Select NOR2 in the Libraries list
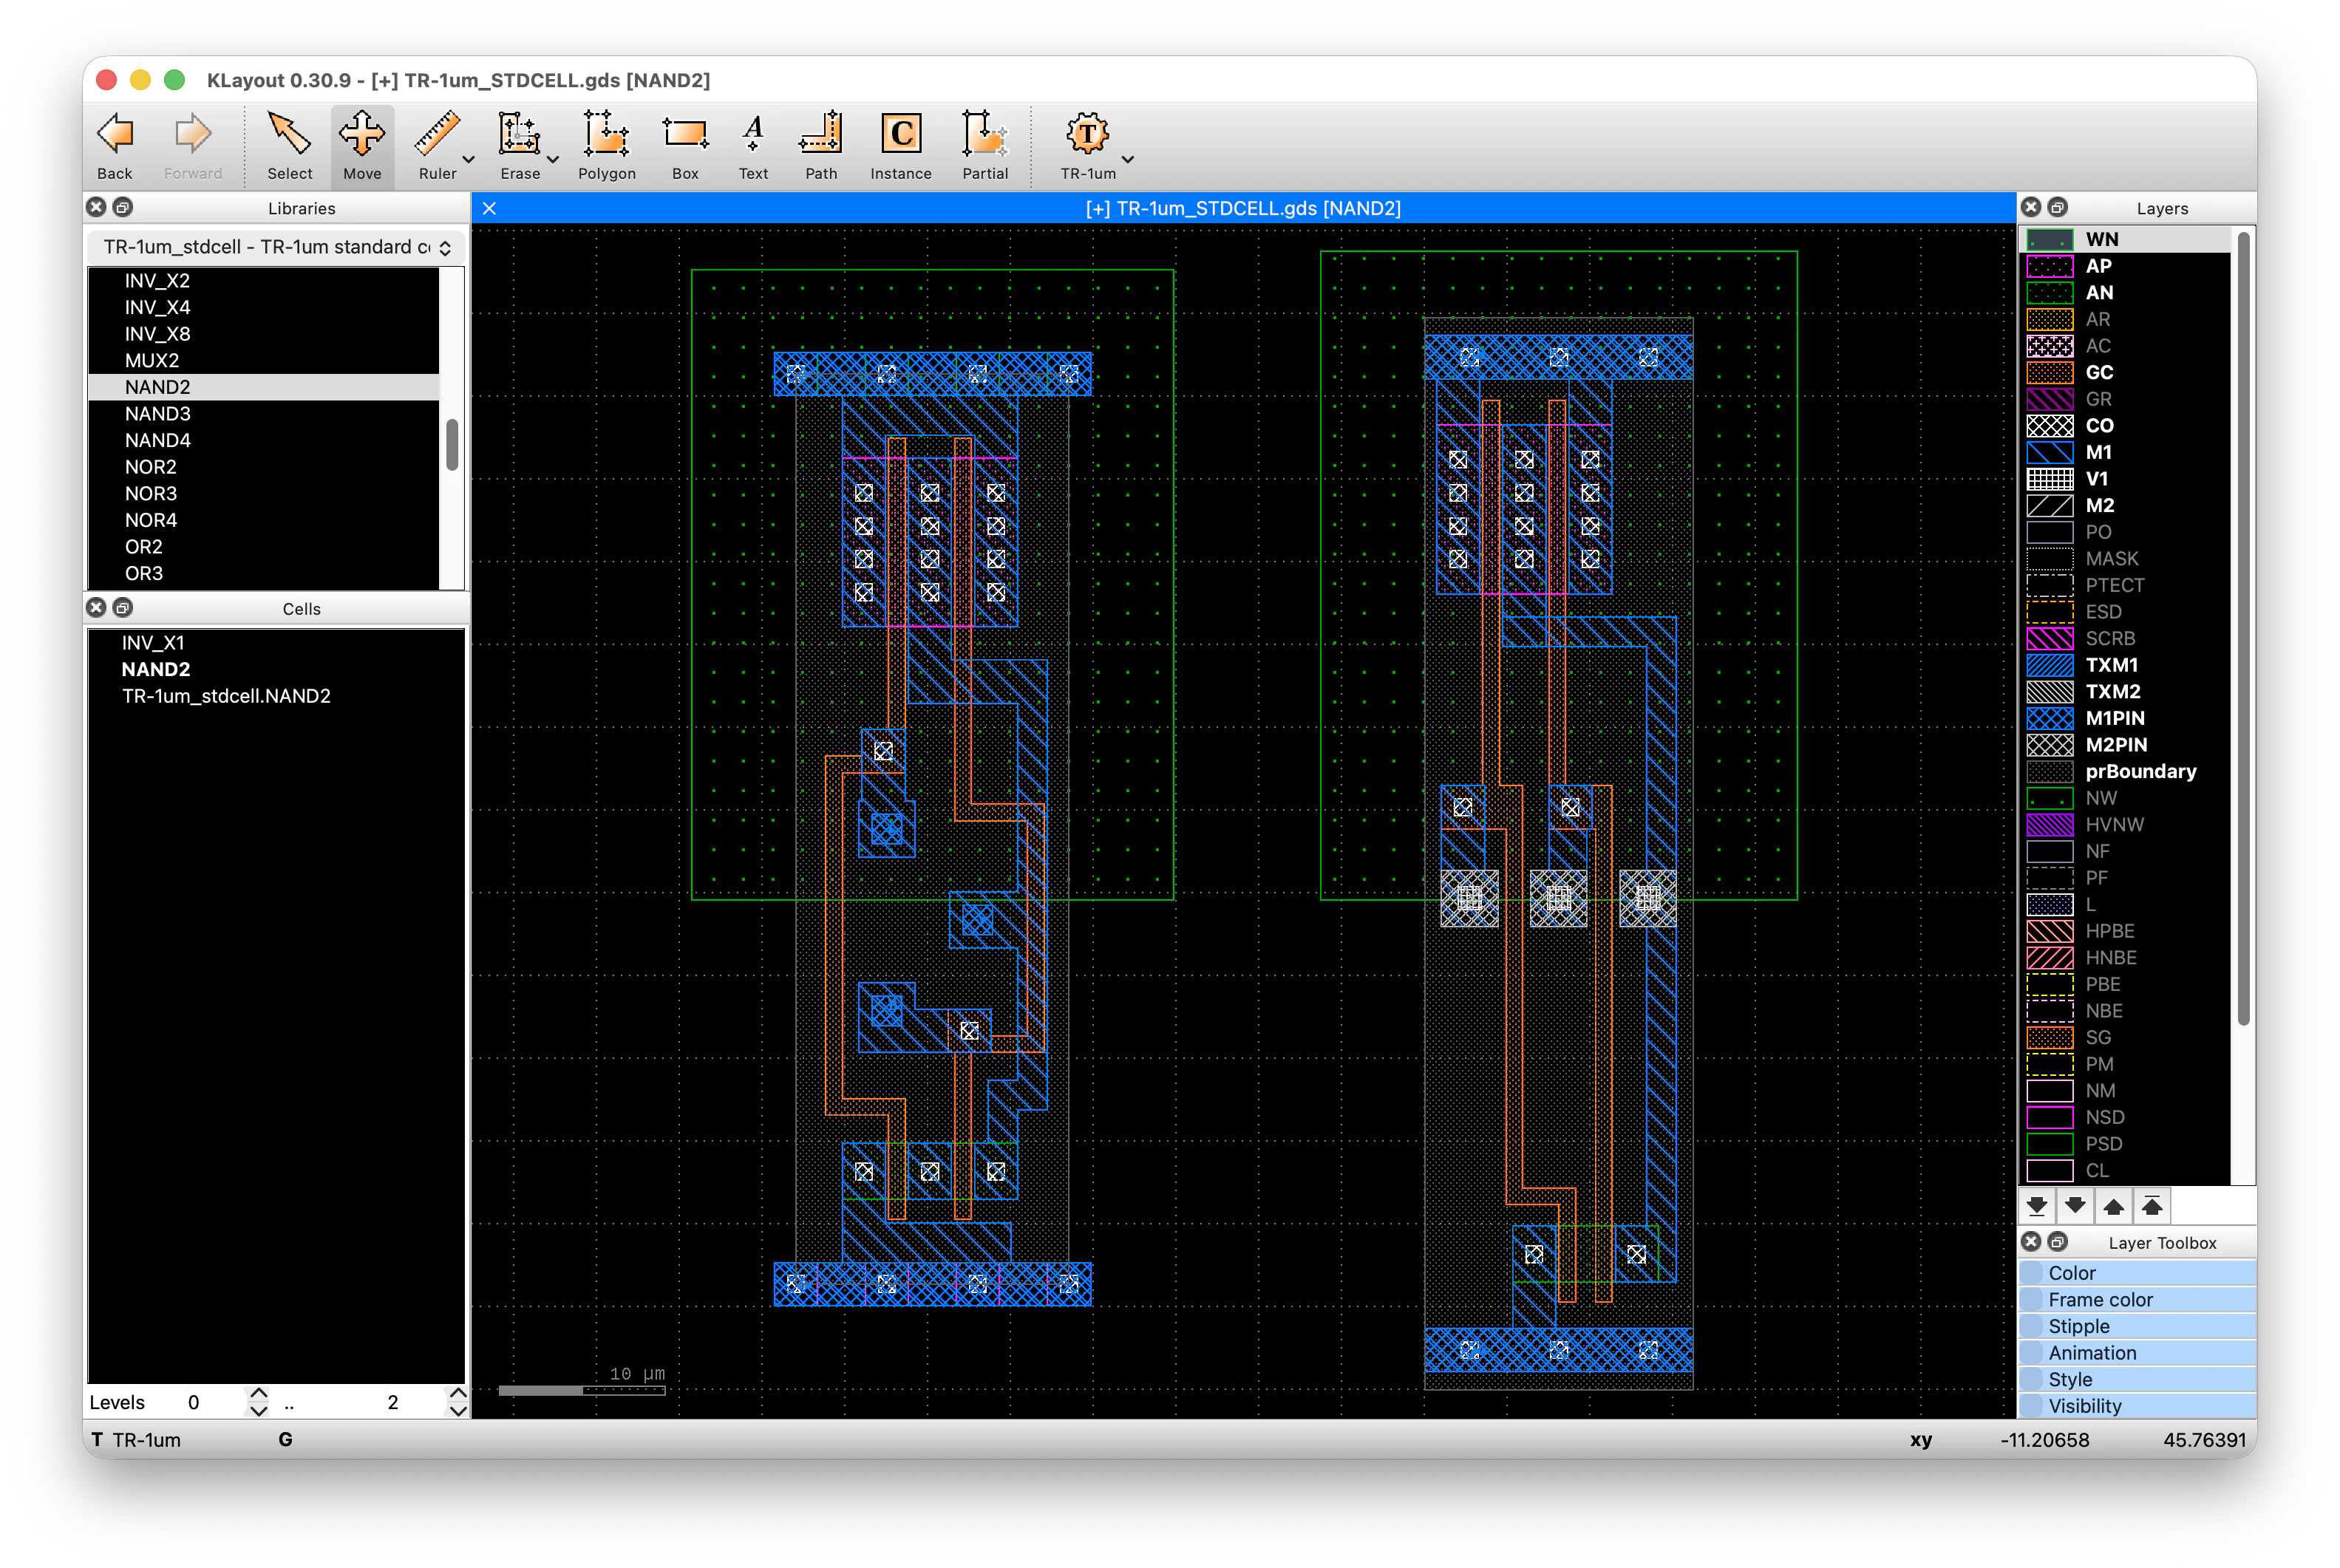The image size is (2340, 1568). (x=264, y=467)
